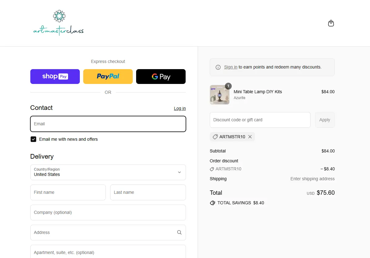The height and width of the screenshot is (258, 370).
Task: Focus the Email input field
Action: coord(108,124)
